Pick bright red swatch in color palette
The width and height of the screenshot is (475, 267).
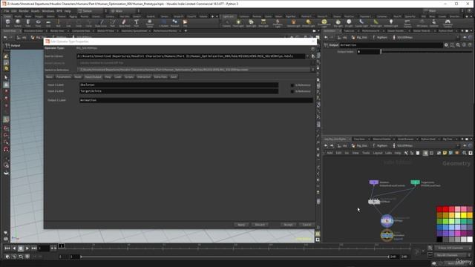pyautogui.click(x=445, y=209)
